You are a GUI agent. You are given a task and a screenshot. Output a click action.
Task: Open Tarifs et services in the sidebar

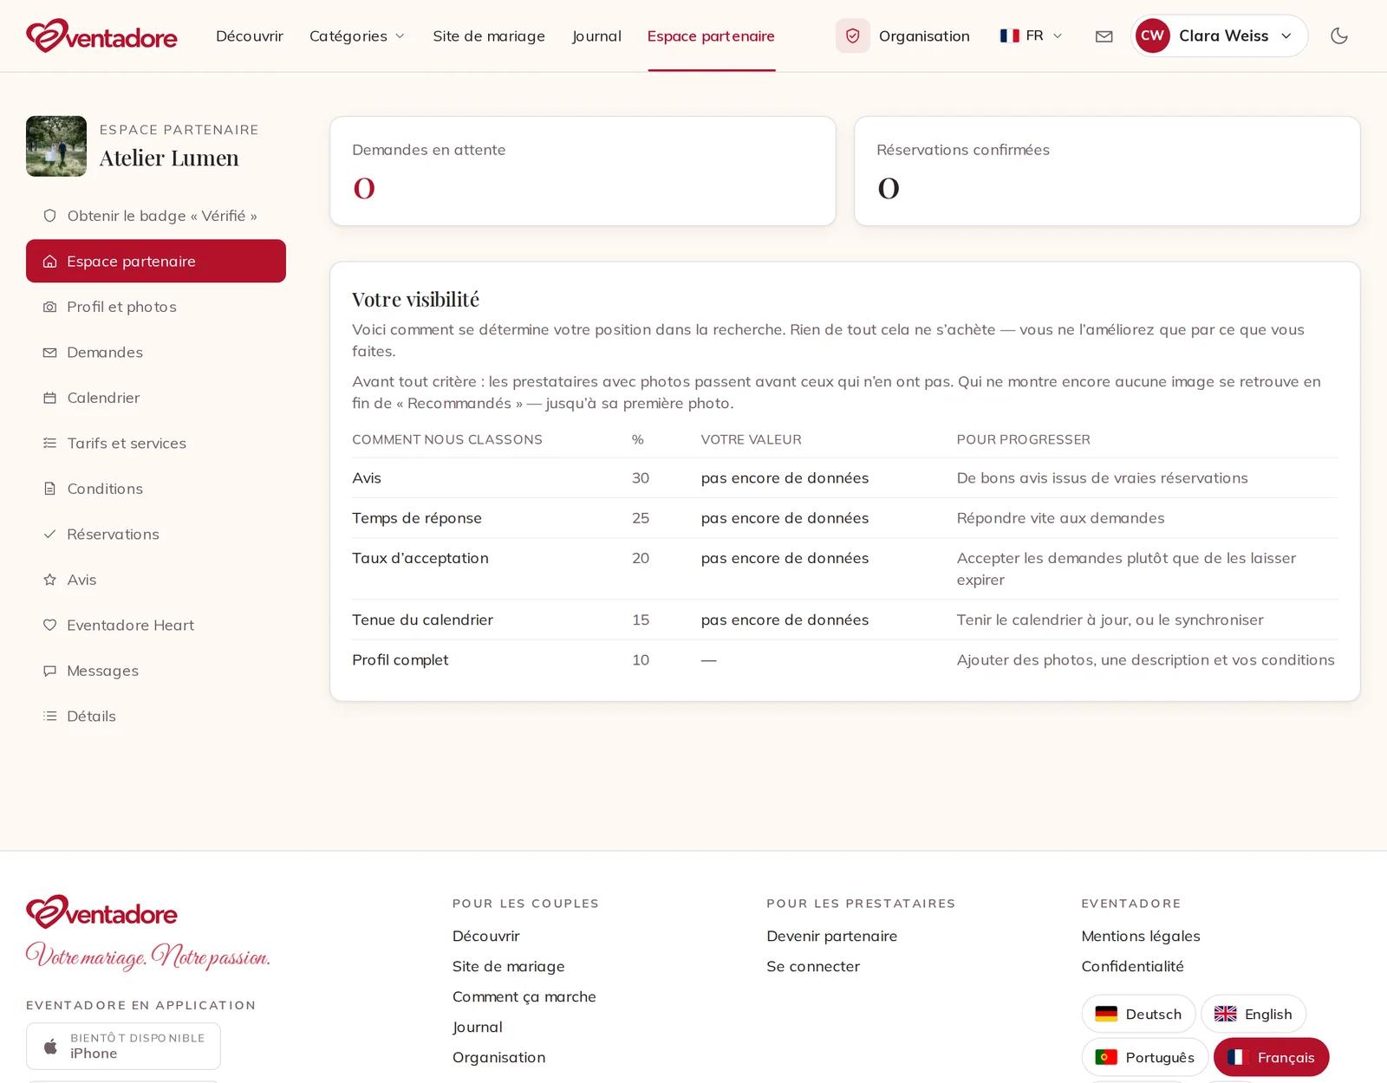pos(156,443)
